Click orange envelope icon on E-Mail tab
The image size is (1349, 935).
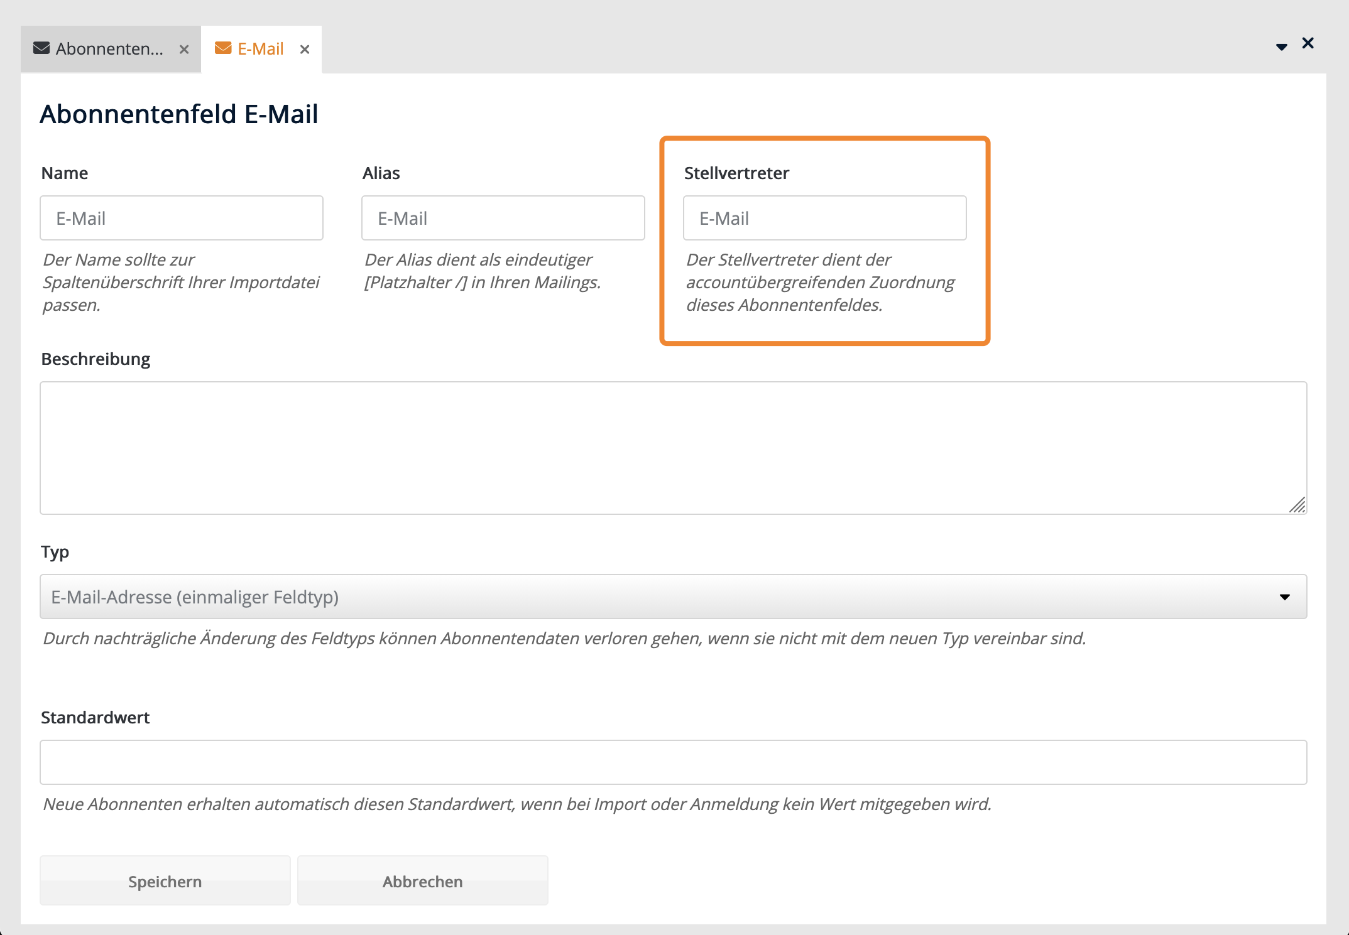coord(223,48)
